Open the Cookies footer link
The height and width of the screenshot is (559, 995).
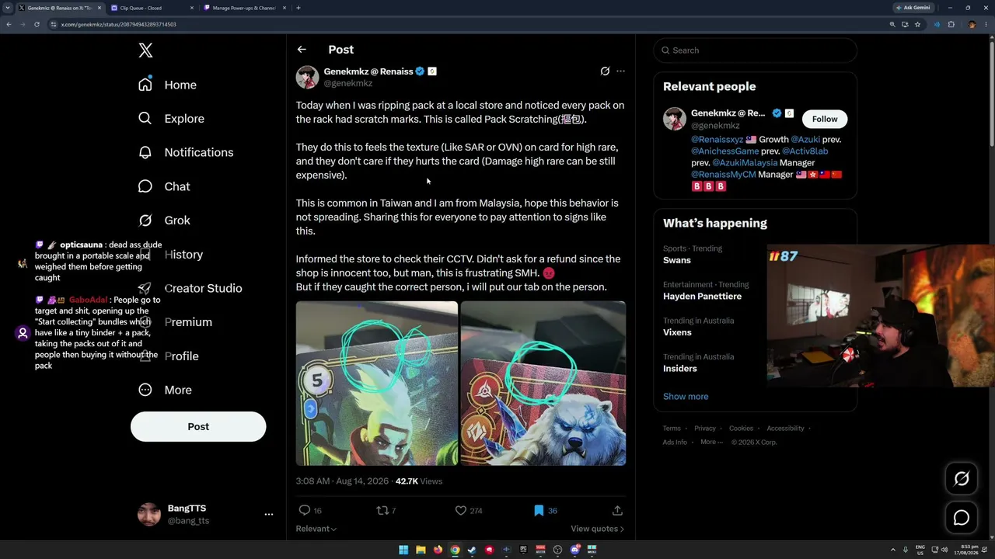click(741, 429)
